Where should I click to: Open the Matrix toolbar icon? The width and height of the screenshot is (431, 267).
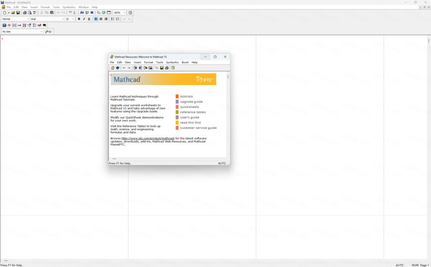(x=14, y=25)
